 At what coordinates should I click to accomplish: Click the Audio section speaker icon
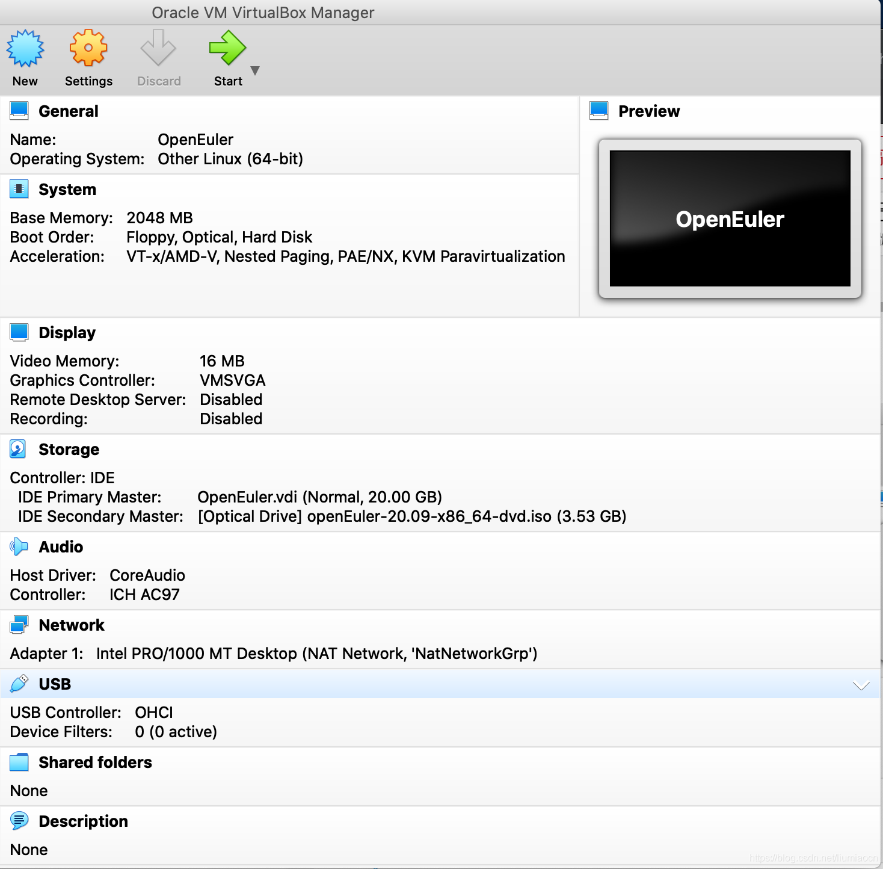pos(19,546)
